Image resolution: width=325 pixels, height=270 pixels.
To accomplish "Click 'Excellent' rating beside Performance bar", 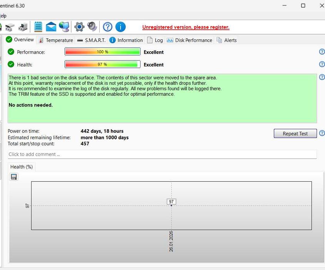I will 154,52.
